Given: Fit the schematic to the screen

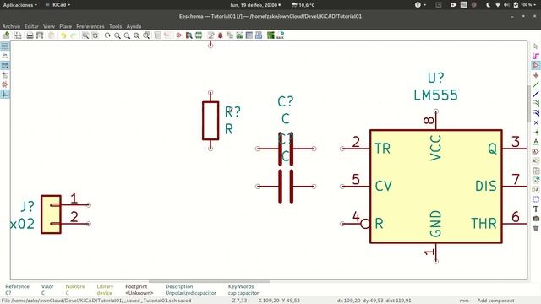Looking at the screenshot, I should pyautogui.click(x=137, y=35).
